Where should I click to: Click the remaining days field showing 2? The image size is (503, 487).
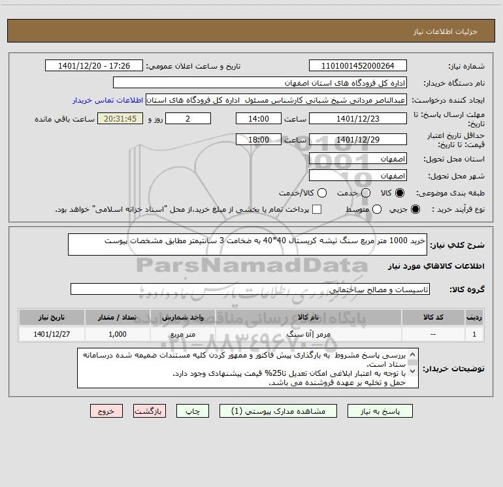pos(188,118)
